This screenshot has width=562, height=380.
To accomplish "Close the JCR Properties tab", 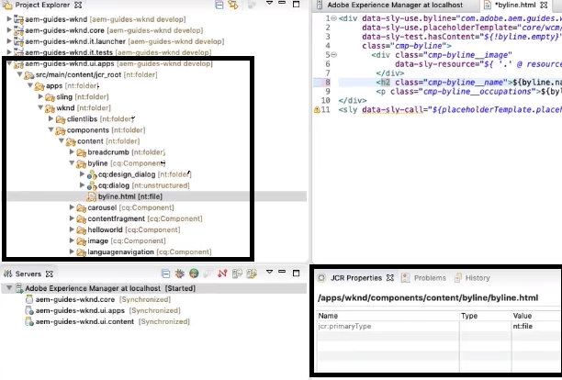I will (x=390, y=278).
